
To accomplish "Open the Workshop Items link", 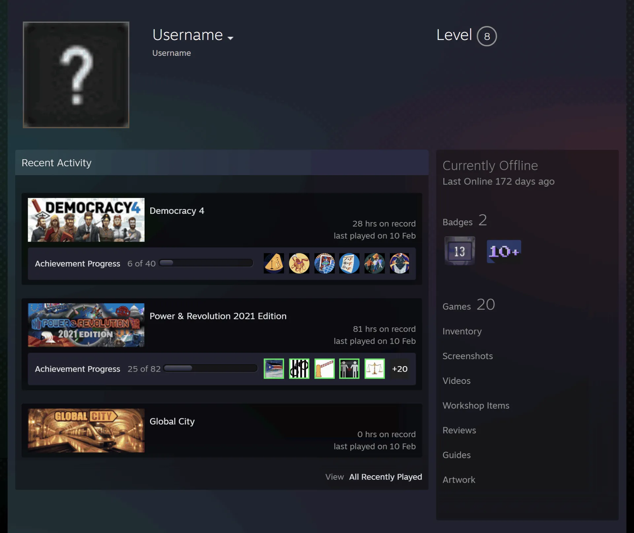I will coord(476,405).
